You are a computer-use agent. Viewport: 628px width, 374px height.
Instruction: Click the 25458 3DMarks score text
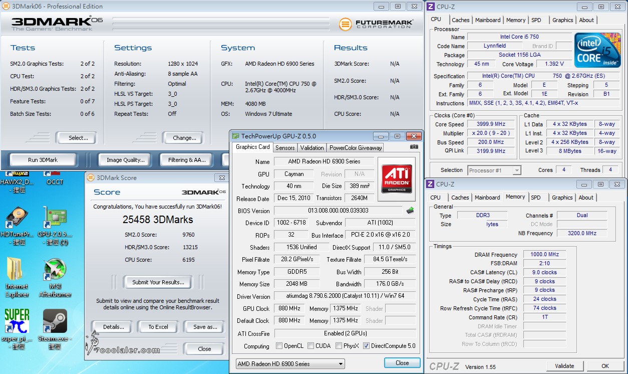click(x=158, y=220)
